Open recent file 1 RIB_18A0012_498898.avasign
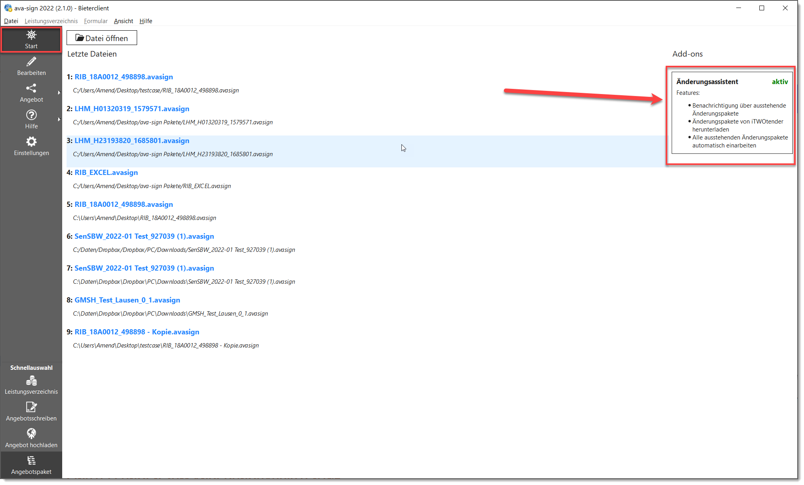 click(124, 77)
